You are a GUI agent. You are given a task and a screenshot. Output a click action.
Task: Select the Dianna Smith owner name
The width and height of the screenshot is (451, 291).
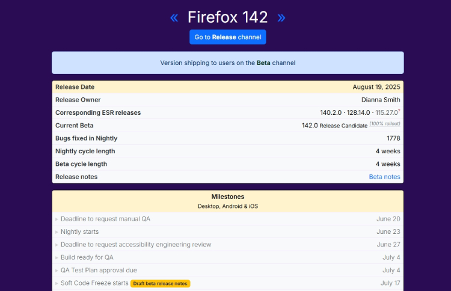[381, 100]
